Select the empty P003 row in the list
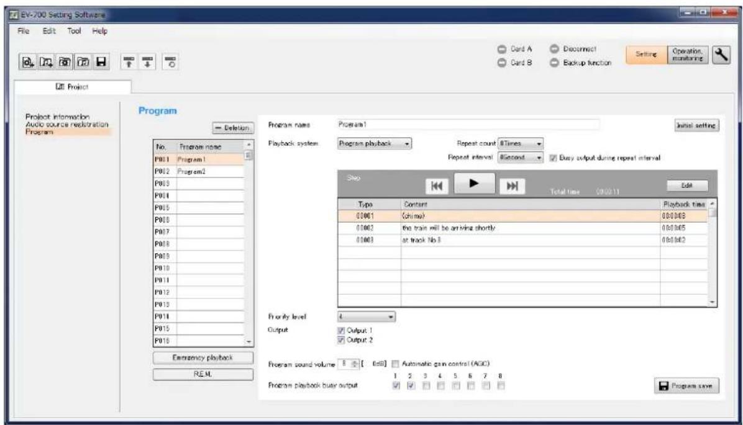 point(198,184)
